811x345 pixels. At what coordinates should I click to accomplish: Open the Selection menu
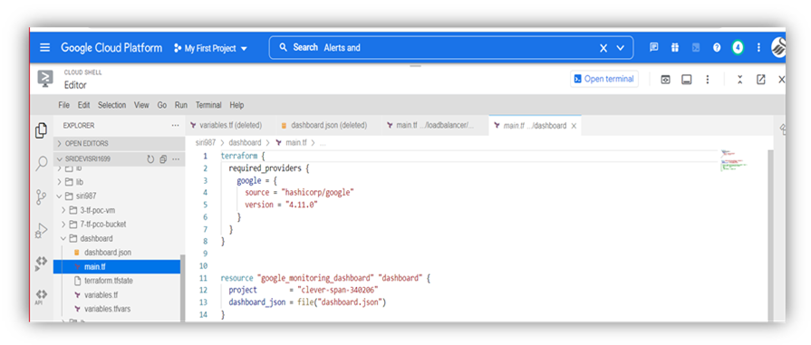pyautogui.click(x=111, y=105)
